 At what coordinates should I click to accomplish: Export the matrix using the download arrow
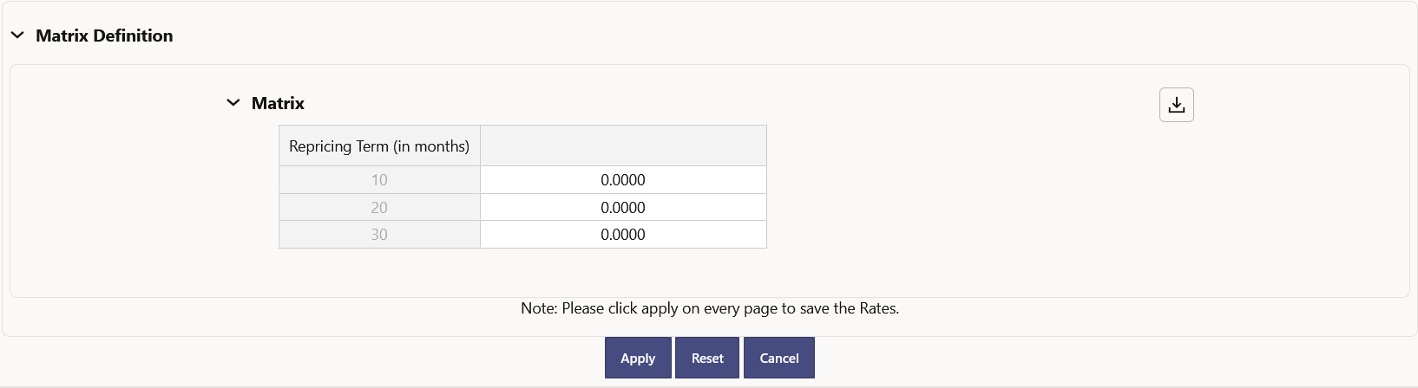(1176, 105)
